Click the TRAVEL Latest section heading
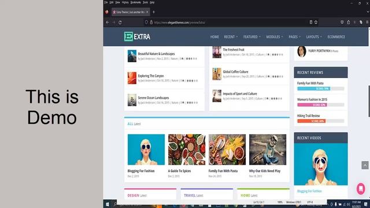This screenshot has height=208, width=370. [x=194, y=195]
